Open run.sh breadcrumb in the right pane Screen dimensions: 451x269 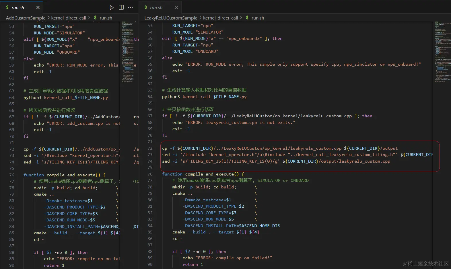tap(255, 18)
